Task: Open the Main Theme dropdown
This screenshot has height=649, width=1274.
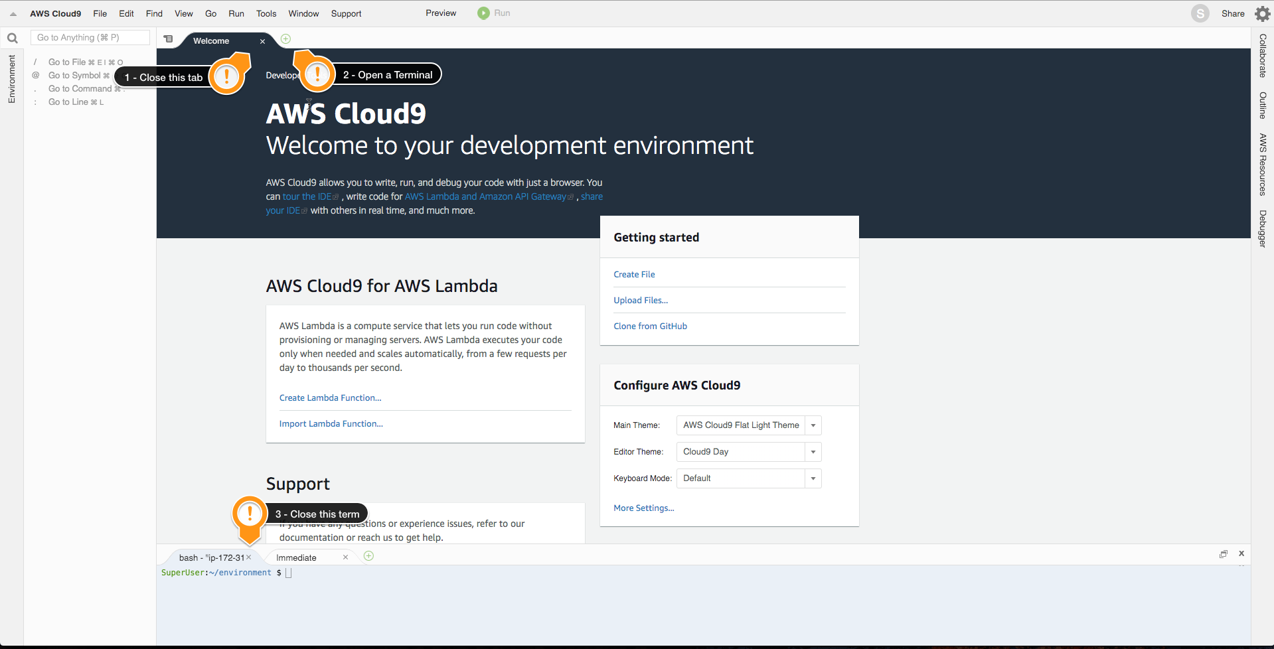Action: coord(749,425)
